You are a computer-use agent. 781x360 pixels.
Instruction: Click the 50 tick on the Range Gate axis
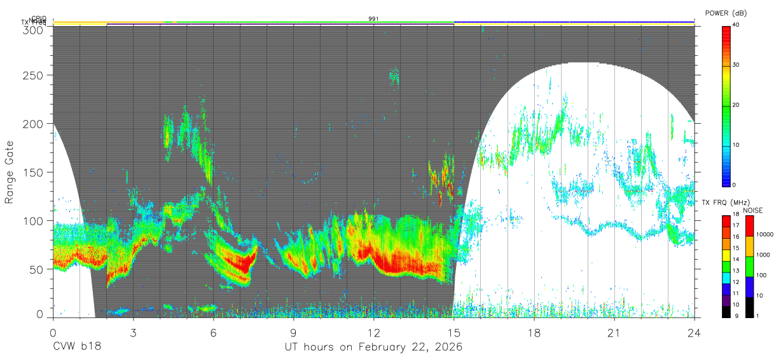(38, 269)
